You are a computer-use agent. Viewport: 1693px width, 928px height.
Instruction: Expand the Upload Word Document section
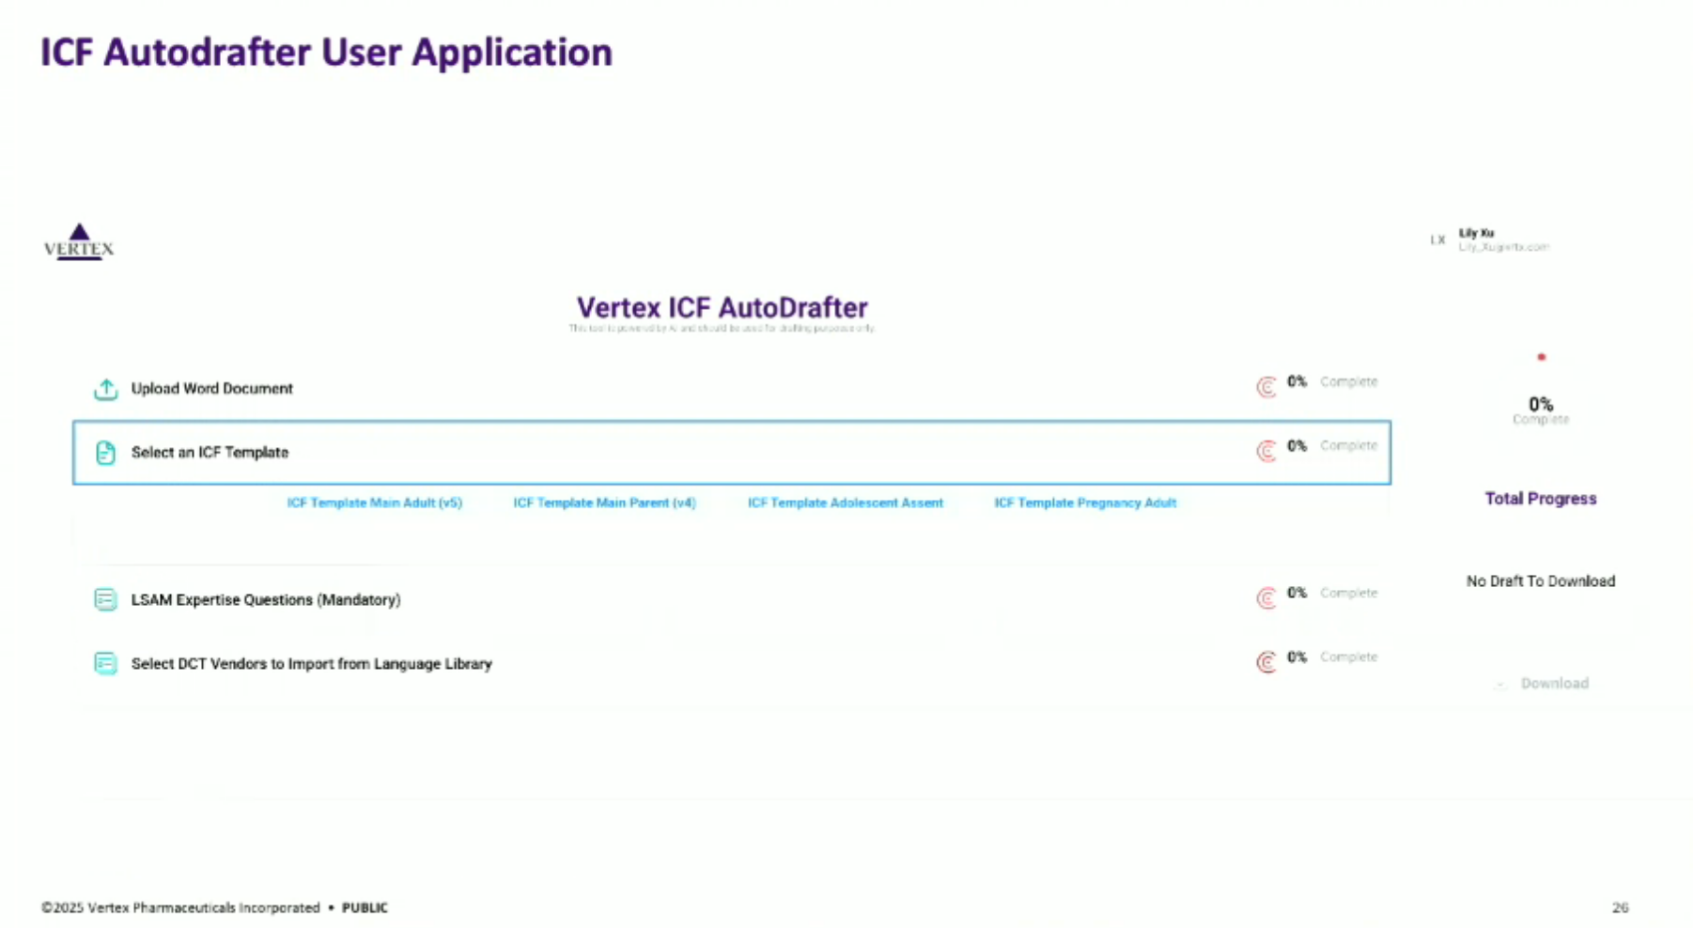[212, 389]
